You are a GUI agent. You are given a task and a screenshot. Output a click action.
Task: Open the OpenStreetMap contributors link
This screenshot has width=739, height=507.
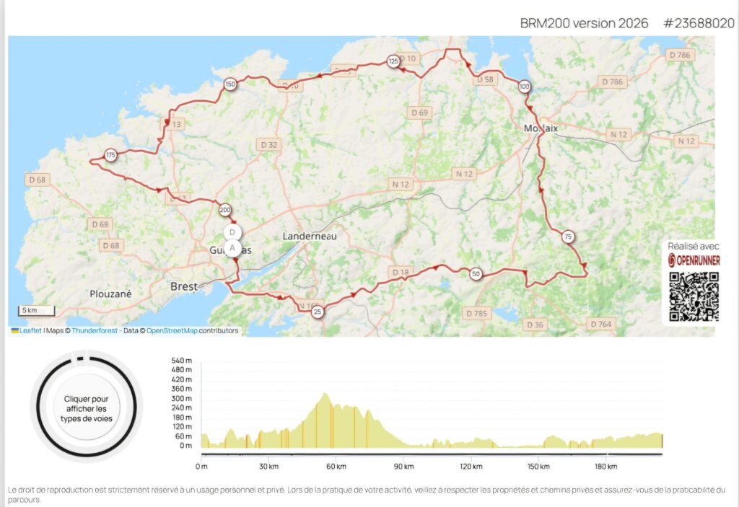coord(172,331)
